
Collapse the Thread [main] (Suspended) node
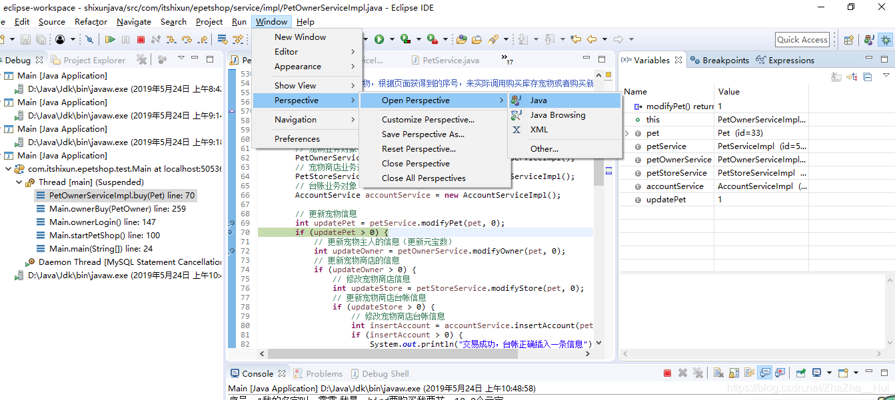[19, 182]
